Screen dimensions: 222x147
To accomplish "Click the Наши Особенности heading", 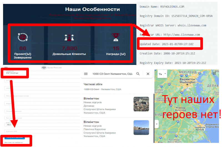I will tap(92, 9).
